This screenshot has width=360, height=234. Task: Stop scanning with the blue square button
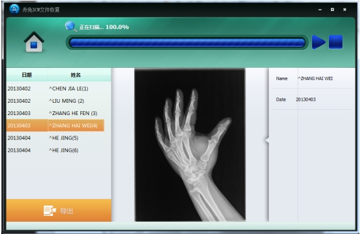(335, 42)
